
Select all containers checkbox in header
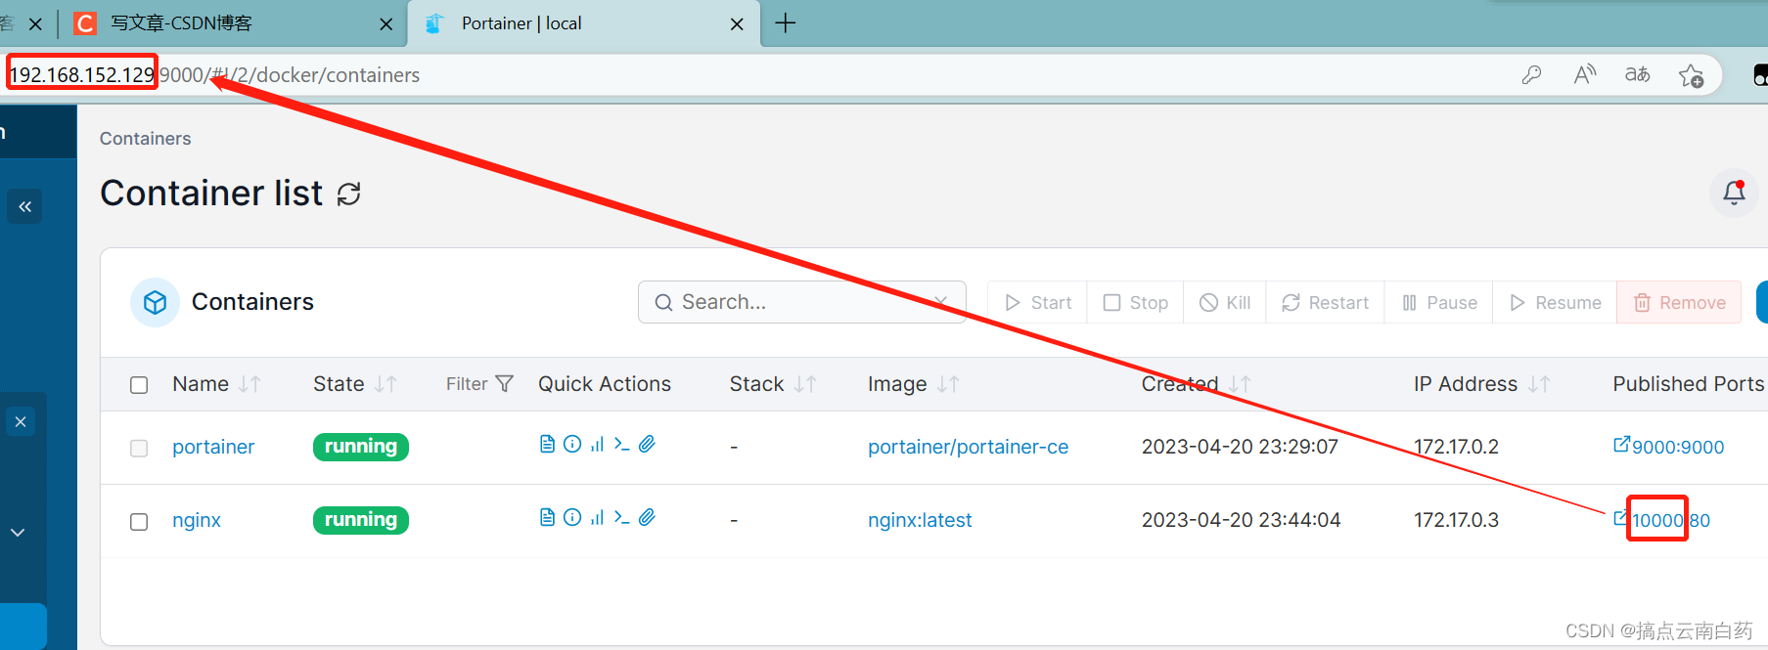[139, 385]
